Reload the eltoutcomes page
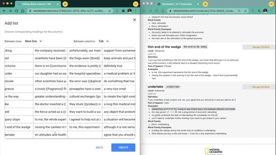276x155 pixels. point(157,11)
